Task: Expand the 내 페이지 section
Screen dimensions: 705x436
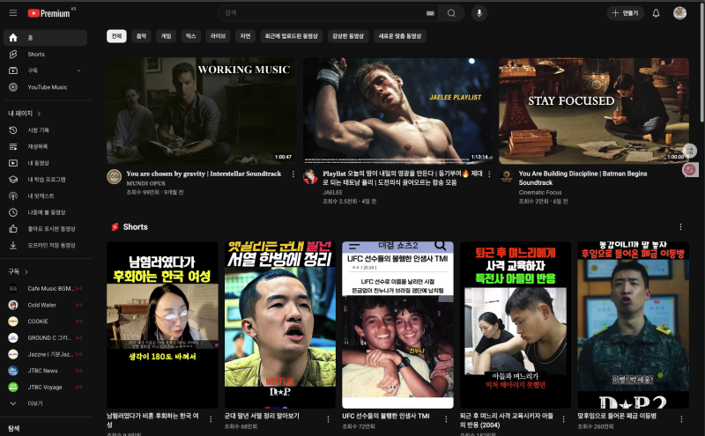Action: click(25, 114)
